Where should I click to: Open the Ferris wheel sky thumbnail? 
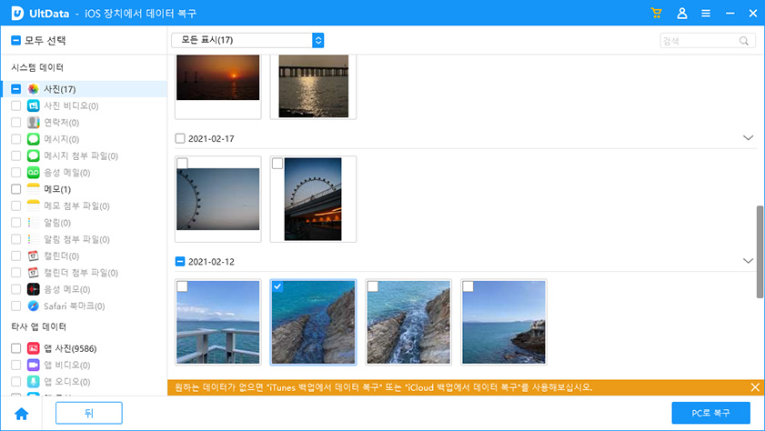[x=218, y=199]
